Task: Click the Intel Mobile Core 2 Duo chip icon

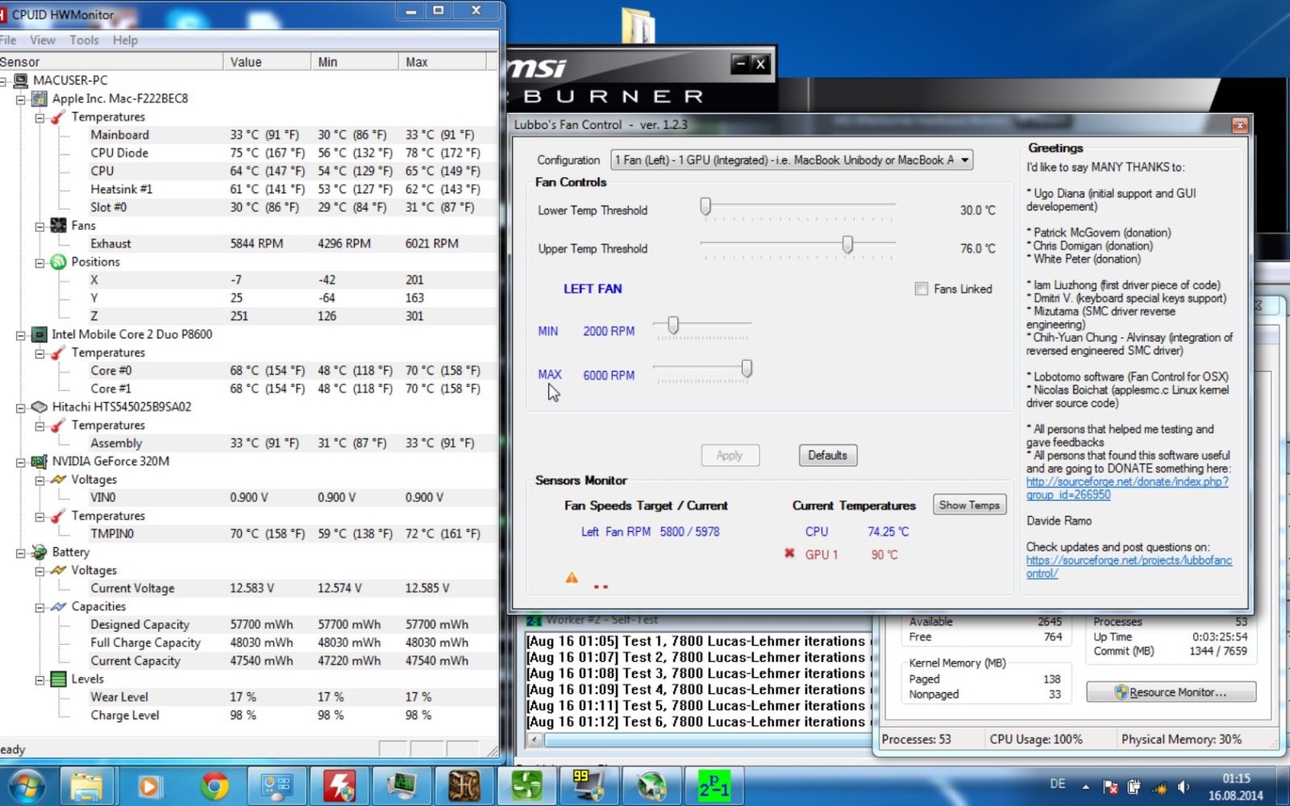Action: click(39, 334)
